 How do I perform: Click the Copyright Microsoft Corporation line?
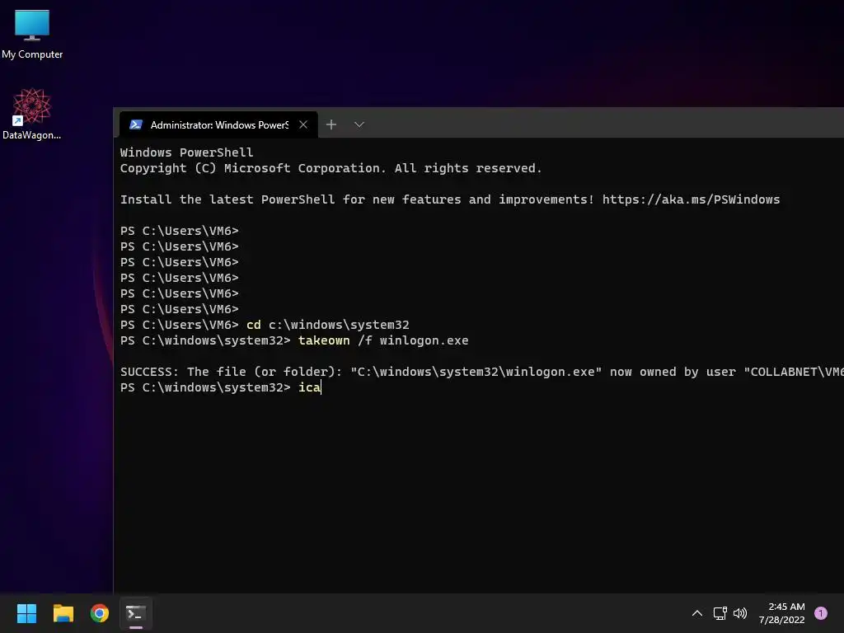(x=331, y=168)
